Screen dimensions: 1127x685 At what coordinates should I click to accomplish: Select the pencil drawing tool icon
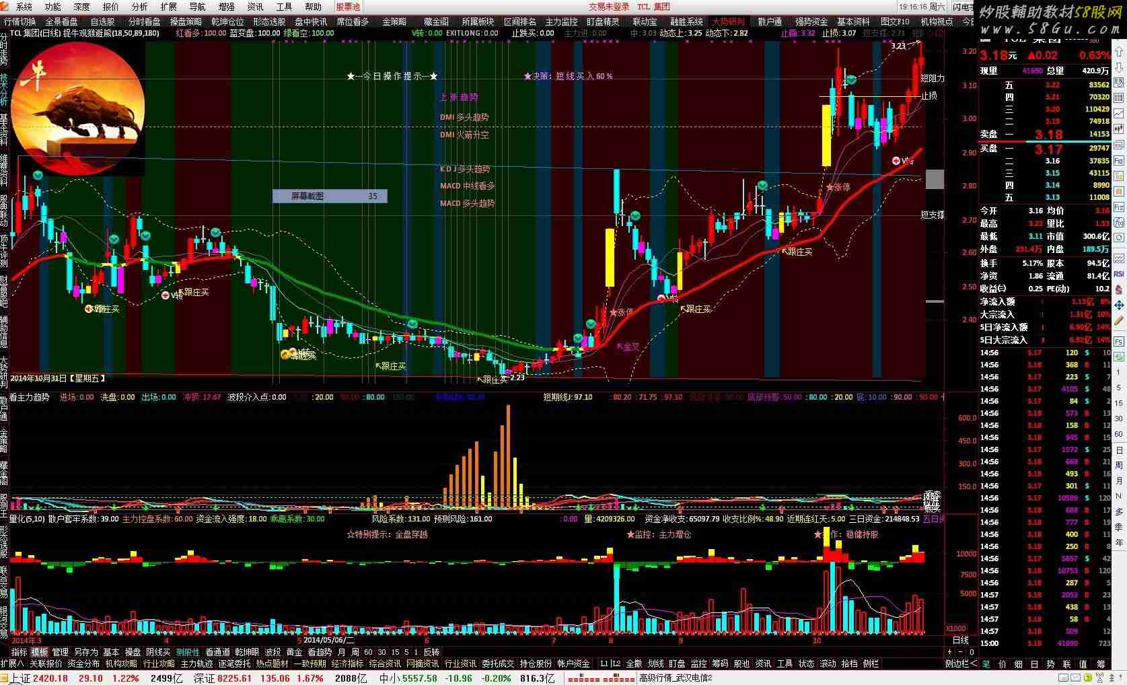pyautogui.click(x=1119, y=321)
